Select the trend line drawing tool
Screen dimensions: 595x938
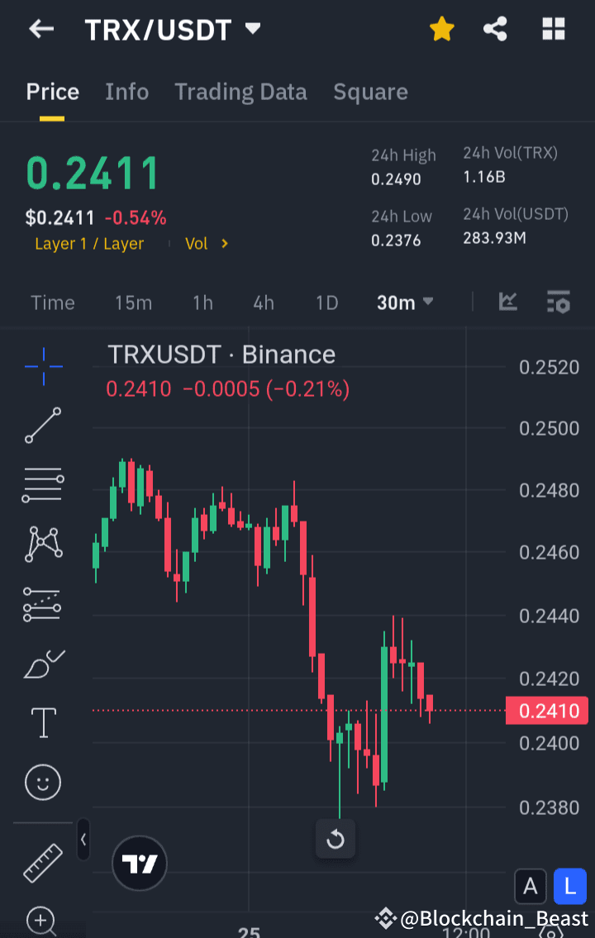click(43, 426)
